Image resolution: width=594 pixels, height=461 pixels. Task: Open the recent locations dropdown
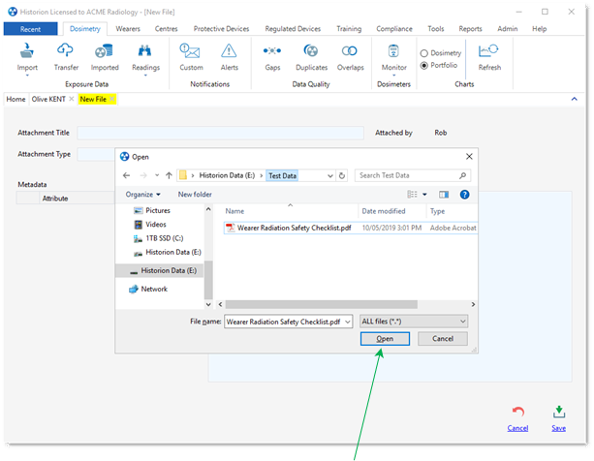(x=157, y=175)
